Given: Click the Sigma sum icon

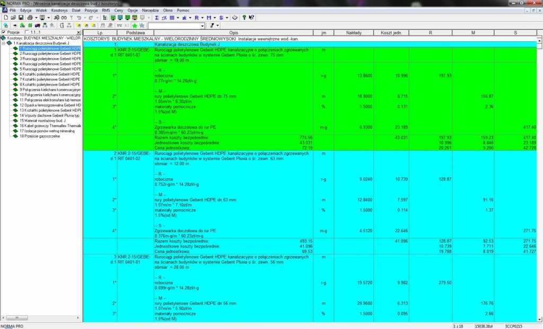Looking at the screenshot, I should tap(157, 17).
